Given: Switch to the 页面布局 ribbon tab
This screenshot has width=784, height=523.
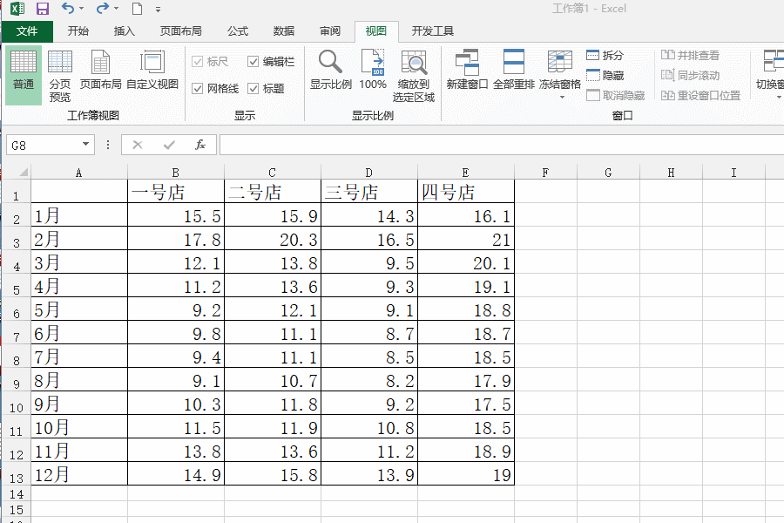Looking at the screenshot, I should click(x=180, y=31).
